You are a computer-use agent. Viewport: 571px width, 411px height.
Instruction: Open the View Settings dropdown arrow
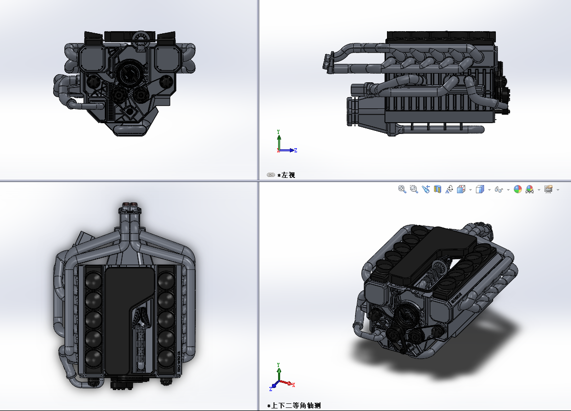click(558, 190)
